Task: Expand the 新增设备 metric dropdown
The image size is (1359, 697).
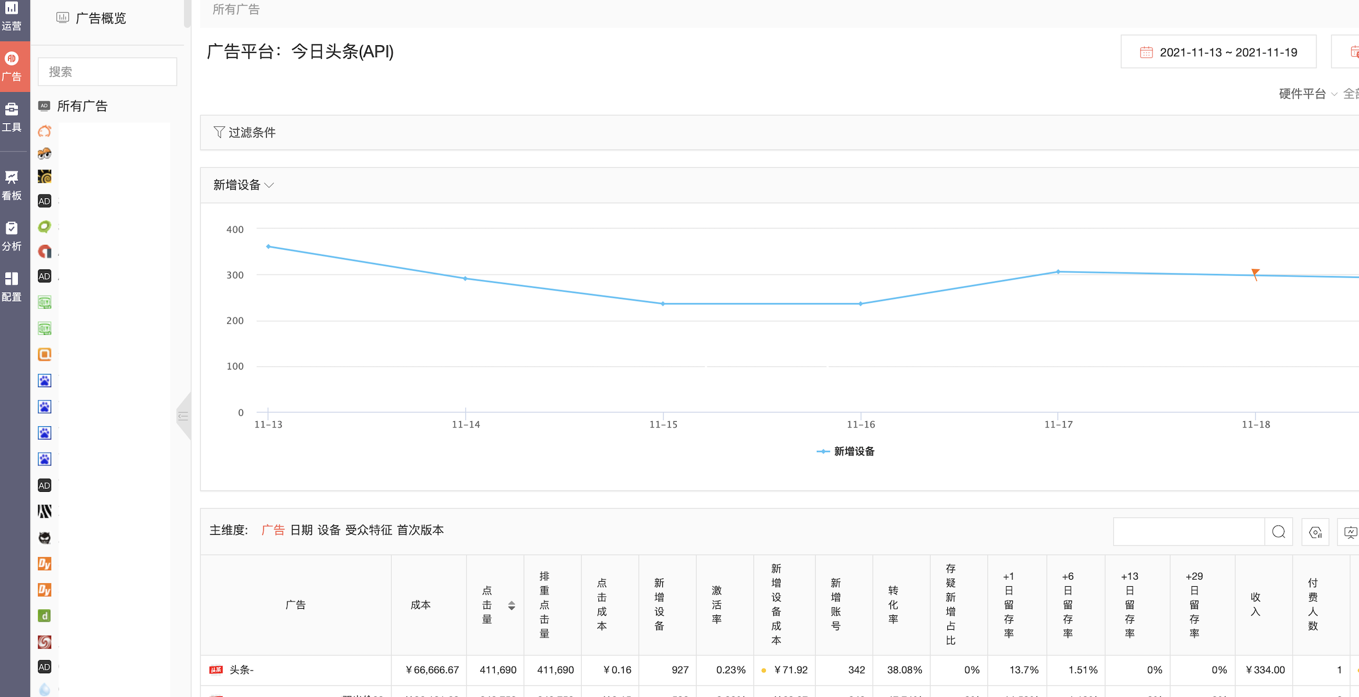Action: click(x=243, y=185)
